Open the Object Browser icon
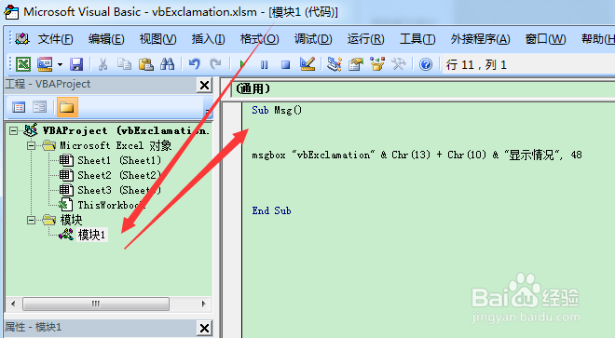The image size is (615, 338). click(x=377, y=64)
